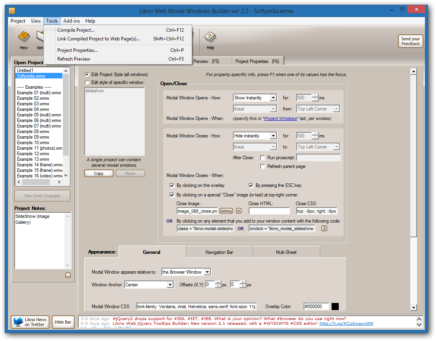This screenshot has height=341, width=436.
Task: Click the Send your Feedback button
Action: tap(410, 41)
